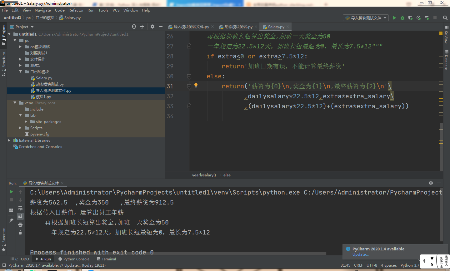Open the Navigate menu

pyautogui.click(x=43, y=10)
